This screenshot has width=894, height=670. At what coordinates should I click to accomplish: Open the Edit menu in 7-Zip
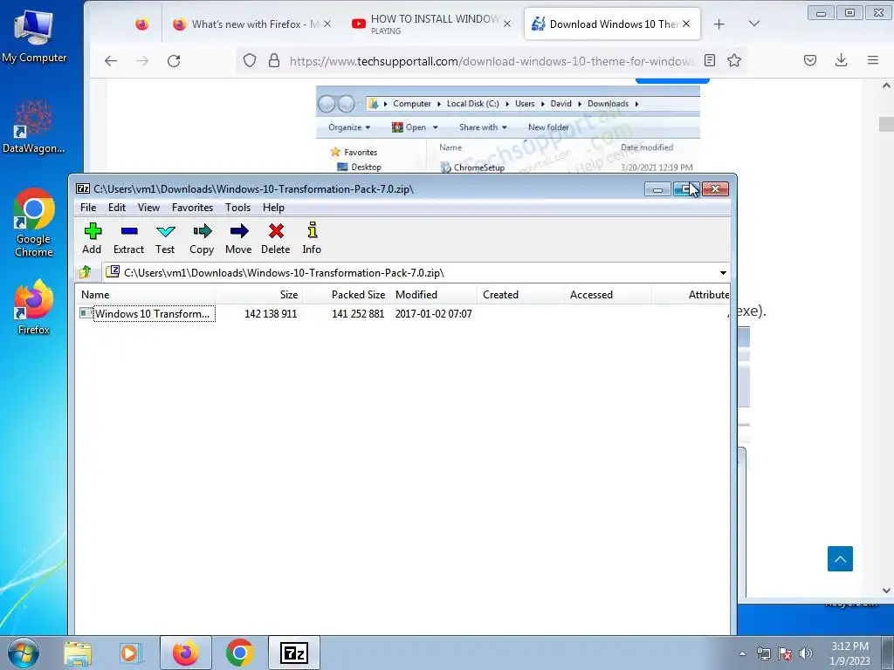117,208
